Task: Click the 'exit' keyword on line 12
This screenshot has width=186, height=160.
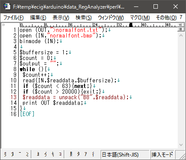Action: tap(89, 92)
